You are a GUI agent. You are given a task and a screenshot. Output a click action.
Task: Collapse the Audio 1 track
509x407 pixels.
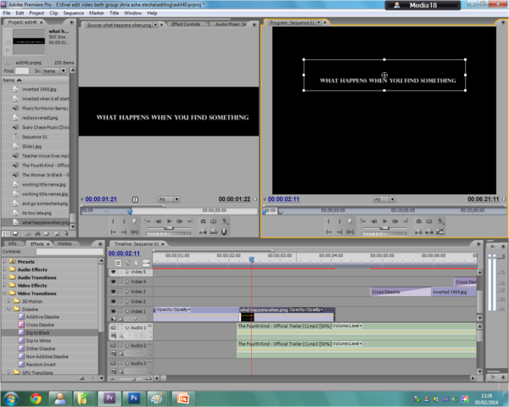[x=127, y=328]
